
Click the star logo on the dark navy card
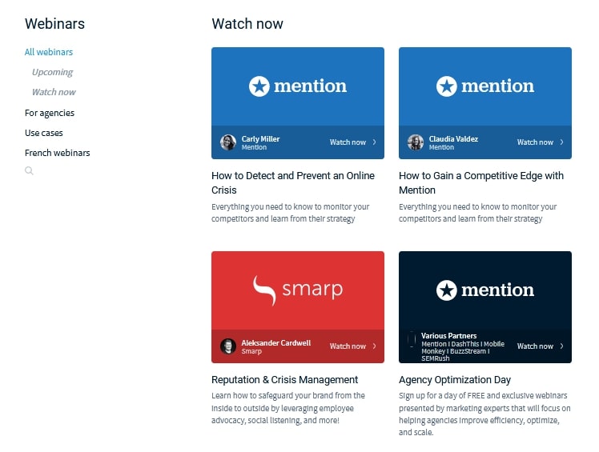point(447,290)
